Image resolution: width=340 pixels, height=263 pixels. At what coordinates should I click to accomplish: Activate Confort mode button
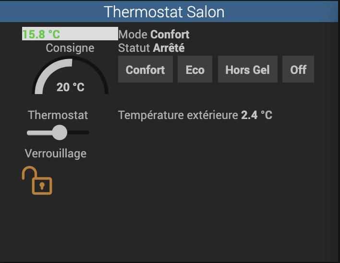coord(145,70)
